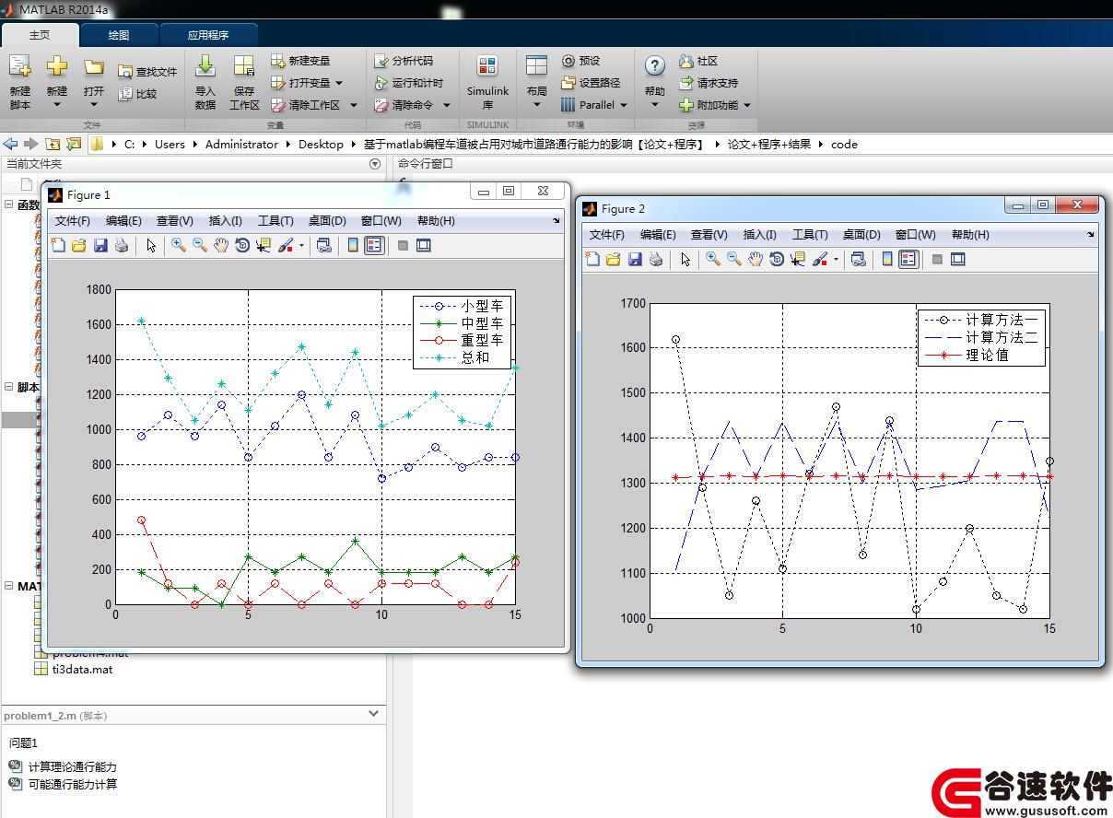
Task: Open Insert (插入) menu in Figure 1
Action: pos(226,221)
